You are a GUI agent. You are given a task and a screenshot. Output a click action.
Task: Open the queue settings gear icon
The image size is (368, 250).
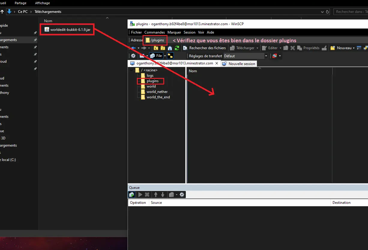coord(182,195)
